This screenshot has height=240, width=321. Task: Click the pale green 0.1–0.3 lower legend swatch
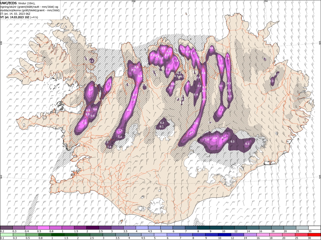coord(7,235)
